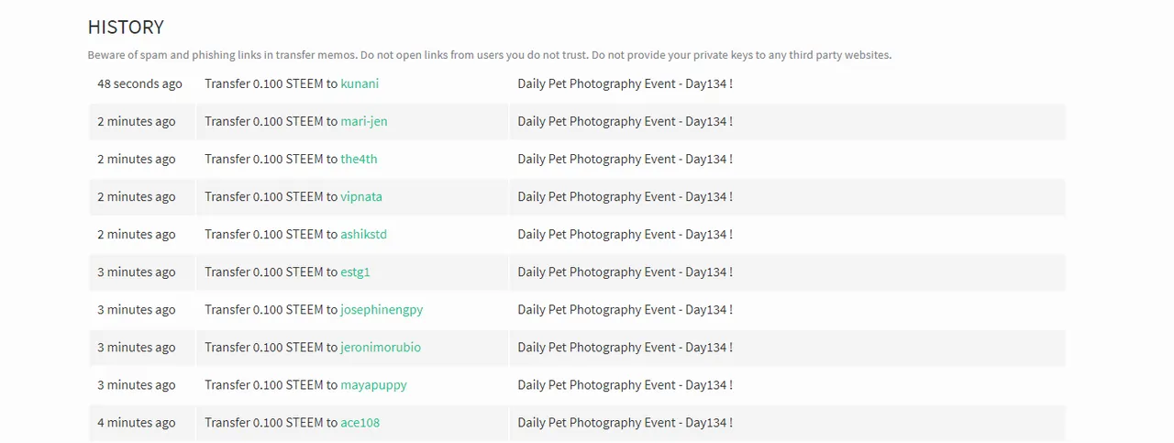Select the memo text for the ace108 transfer

(625, 422)
